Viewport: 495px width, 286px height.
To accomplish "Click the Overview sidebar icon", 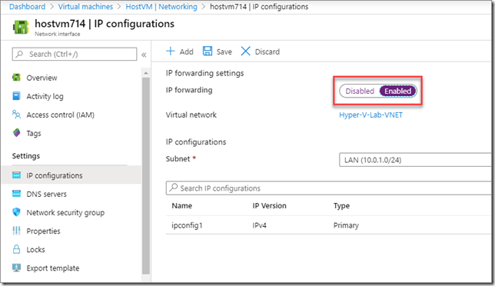I will (16, 78).
